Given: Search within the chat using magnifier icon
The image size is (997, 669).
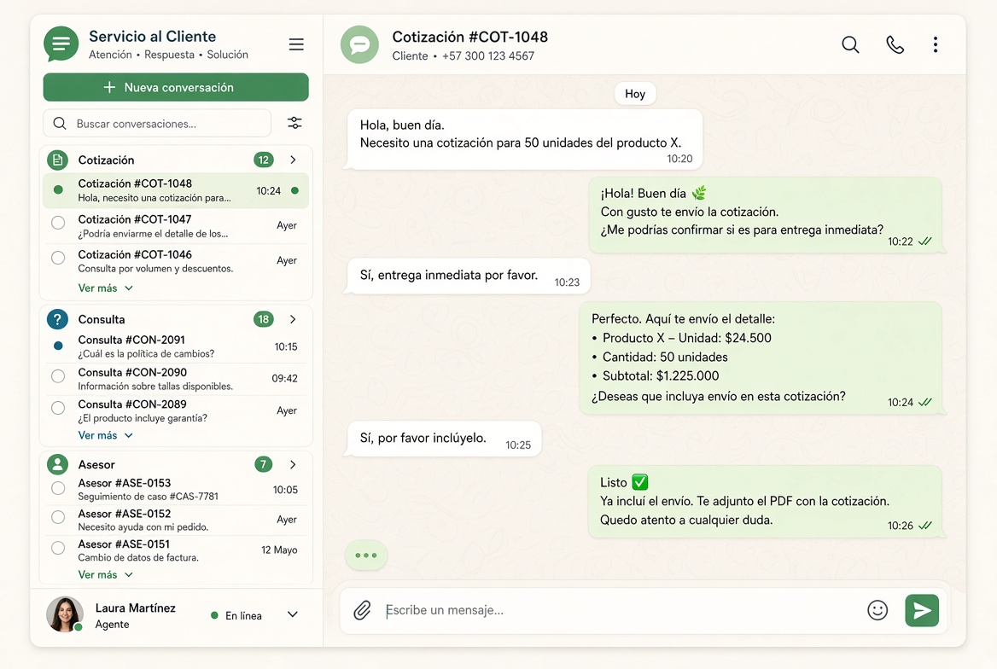Looking at the screenshot, I should (x=850, y=44).
